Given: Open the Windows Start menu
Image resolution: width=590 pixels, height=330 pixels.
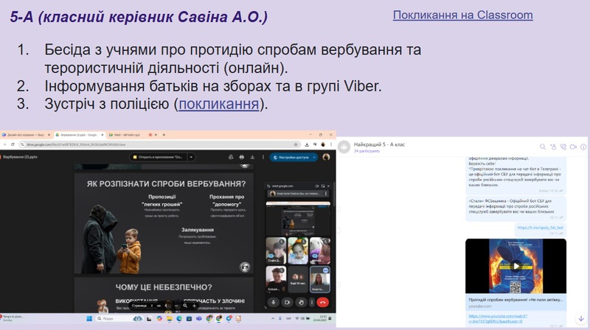Looking at the screenshot, I should pos(89,319).
